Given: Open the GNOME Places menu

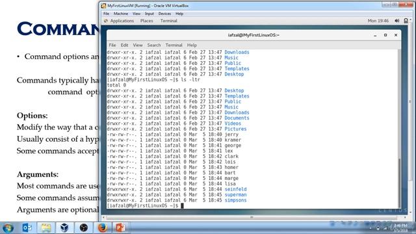Looking at the screenshot, I should click(147, 21).
